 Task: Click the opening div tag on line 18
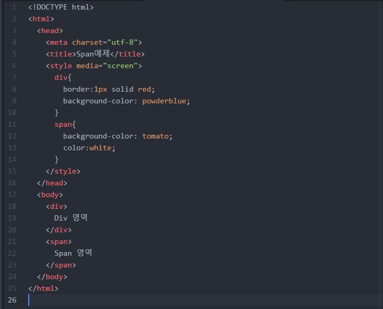pyautogui.click(x=56, y=206)
